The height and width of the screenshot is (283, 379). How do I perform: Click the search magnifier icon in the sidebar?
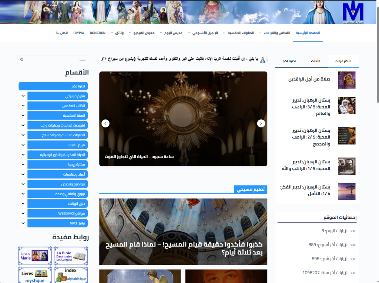tap(22, 60)
